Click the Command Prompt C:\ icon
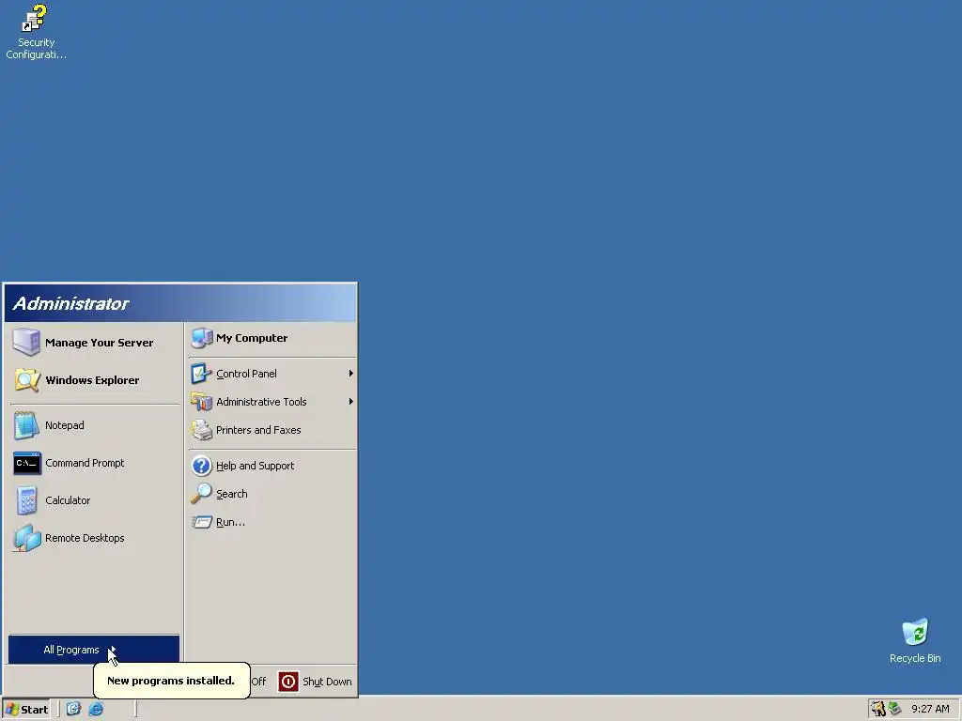This screenshot has width=962, height=721. click(27, 464)
